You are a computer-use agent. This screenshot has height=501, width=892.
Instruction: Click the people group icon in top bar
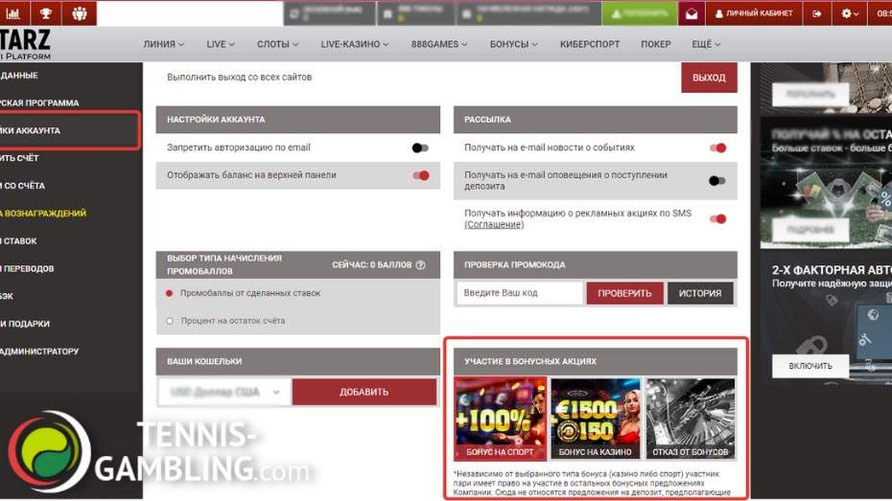coord(80,13)
